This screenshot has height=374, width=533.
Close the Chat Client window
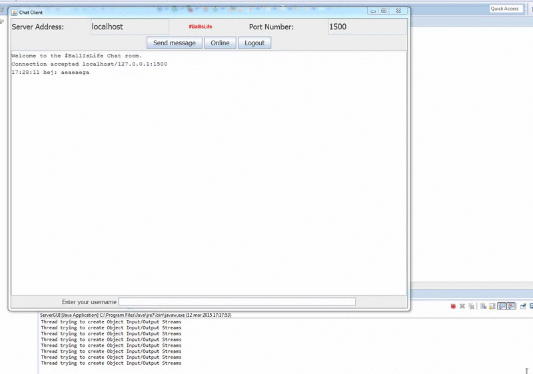[398, 11]
